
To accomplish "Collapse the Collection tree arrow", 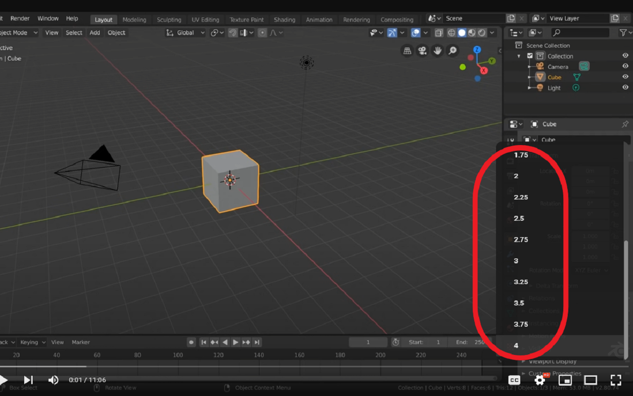I will pos(519,56).
